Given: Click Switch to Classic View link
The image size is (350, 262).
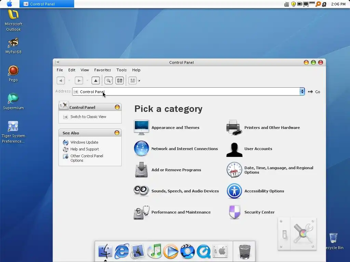Looking at the screenshot, I should [88, 117].
